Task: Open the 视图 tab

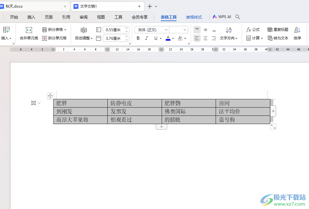Action: (101, 17)
